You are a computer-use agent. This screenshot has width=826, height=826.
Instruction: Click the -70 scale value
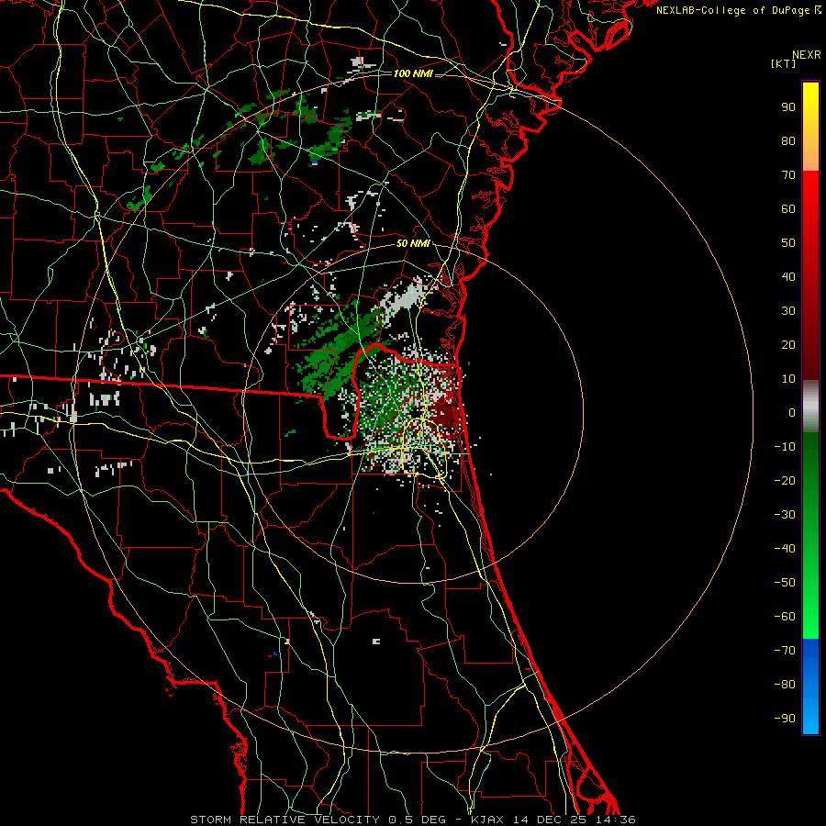pos(785,651)
